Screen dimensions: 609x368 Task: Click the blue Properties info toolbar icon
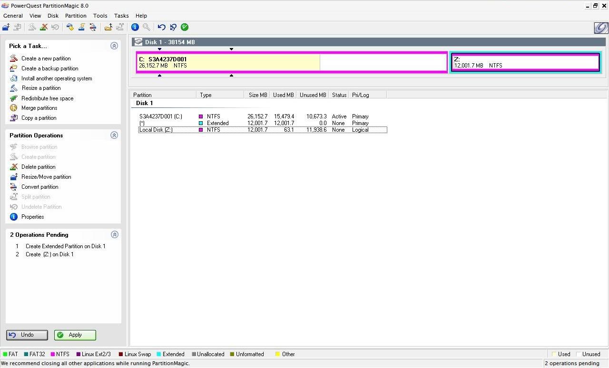point(135,27)
